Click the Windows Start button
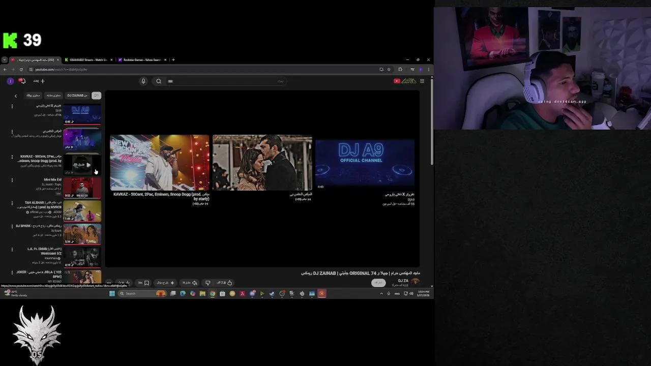651x366 pixels. 112,293
